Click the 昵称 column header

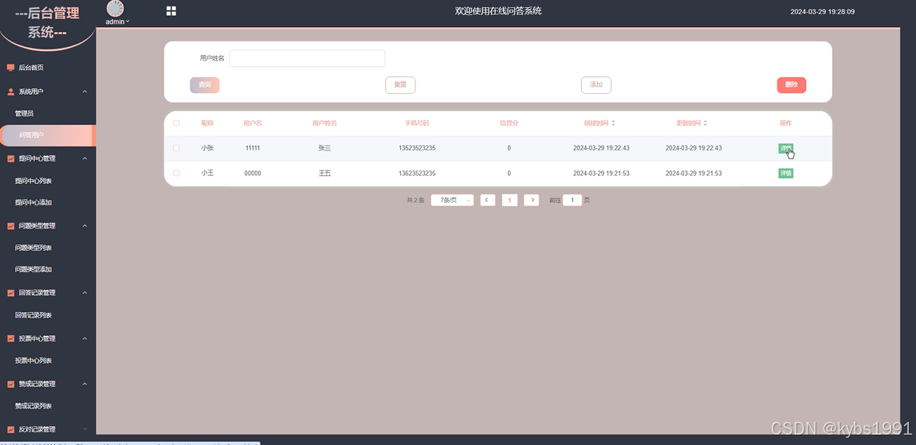pyautogui.click(x=207, y=123)
